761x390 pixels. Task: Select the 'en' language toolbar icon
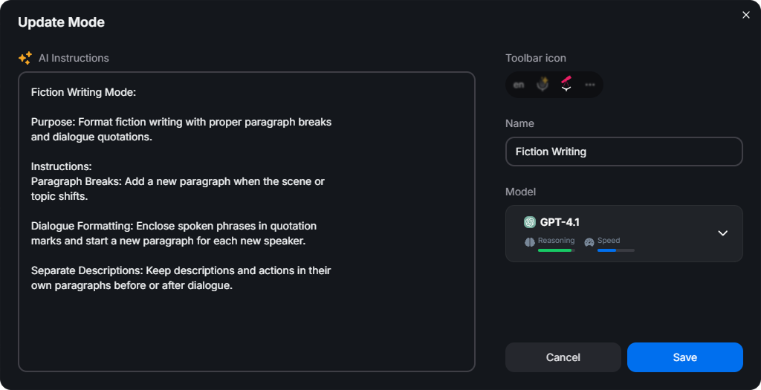point(519,85)
